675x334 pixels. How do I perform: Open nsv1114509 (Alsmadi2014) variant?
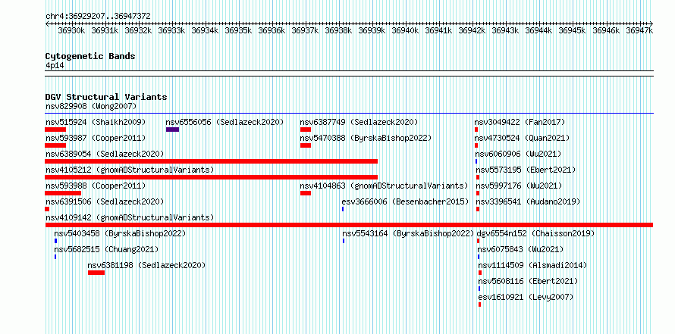(532, 265)
